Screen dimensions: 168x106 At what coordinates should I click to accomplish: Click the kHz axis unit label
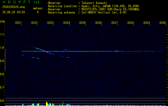click(x=2, y=21)
